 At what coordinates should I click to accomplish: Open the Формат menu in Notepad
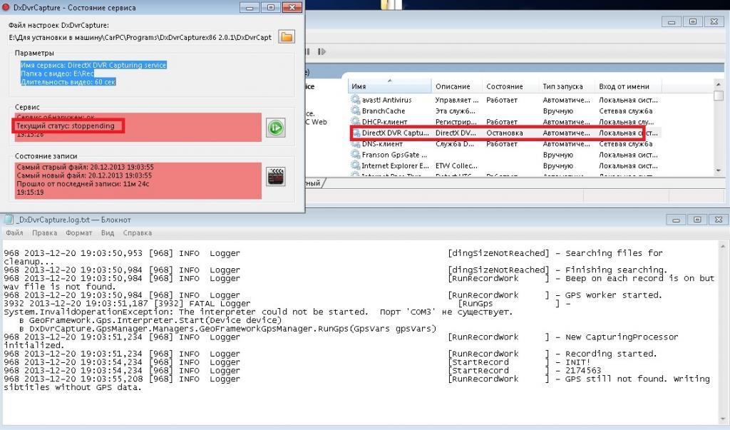click(x=78, y=232)
